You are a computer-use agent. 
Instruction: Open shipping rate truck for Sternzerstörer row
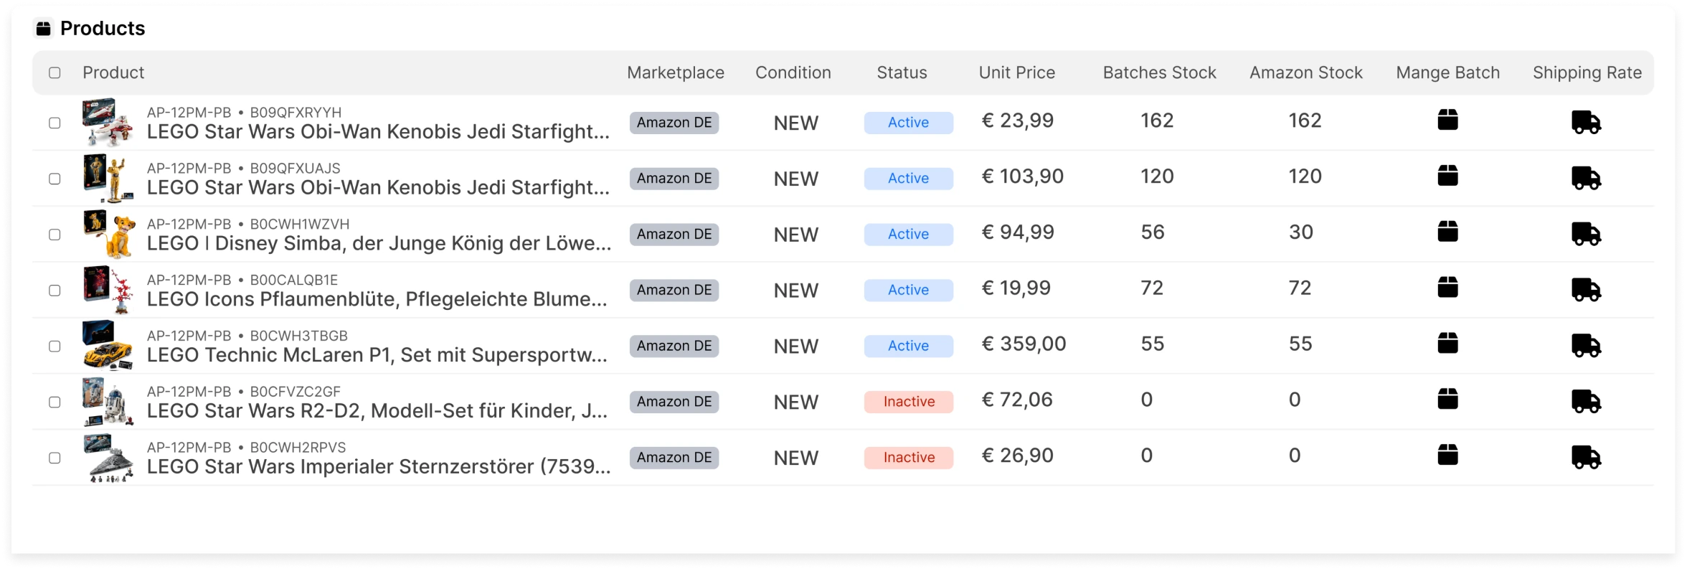point(1586,457)
